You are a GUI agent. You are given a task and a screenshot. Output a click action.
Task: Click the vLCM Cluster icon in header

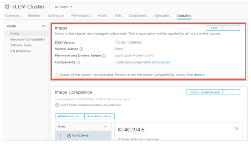coord(7,6)
